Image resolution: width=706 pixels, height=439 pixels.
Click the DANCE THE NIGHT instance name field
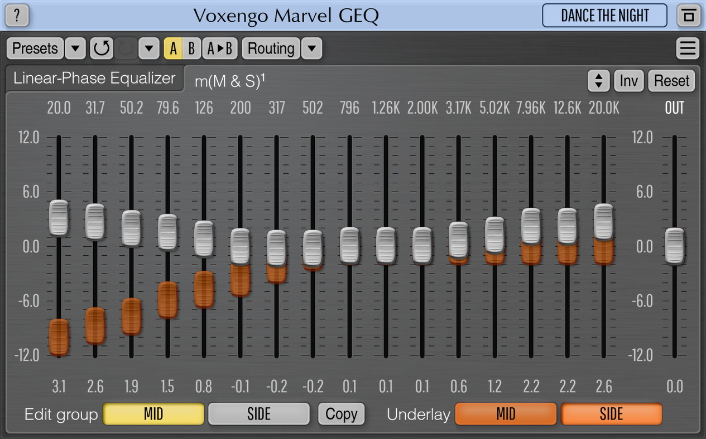tap(604, 16)
